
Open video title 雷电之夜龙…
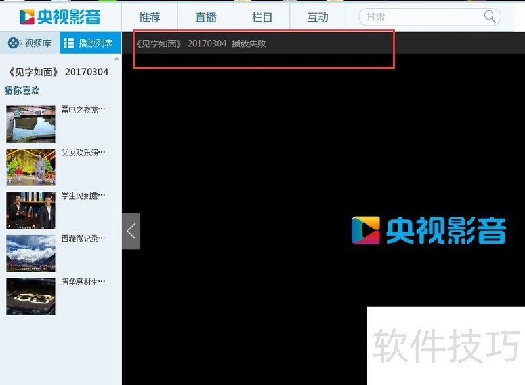tap(83, 109)
